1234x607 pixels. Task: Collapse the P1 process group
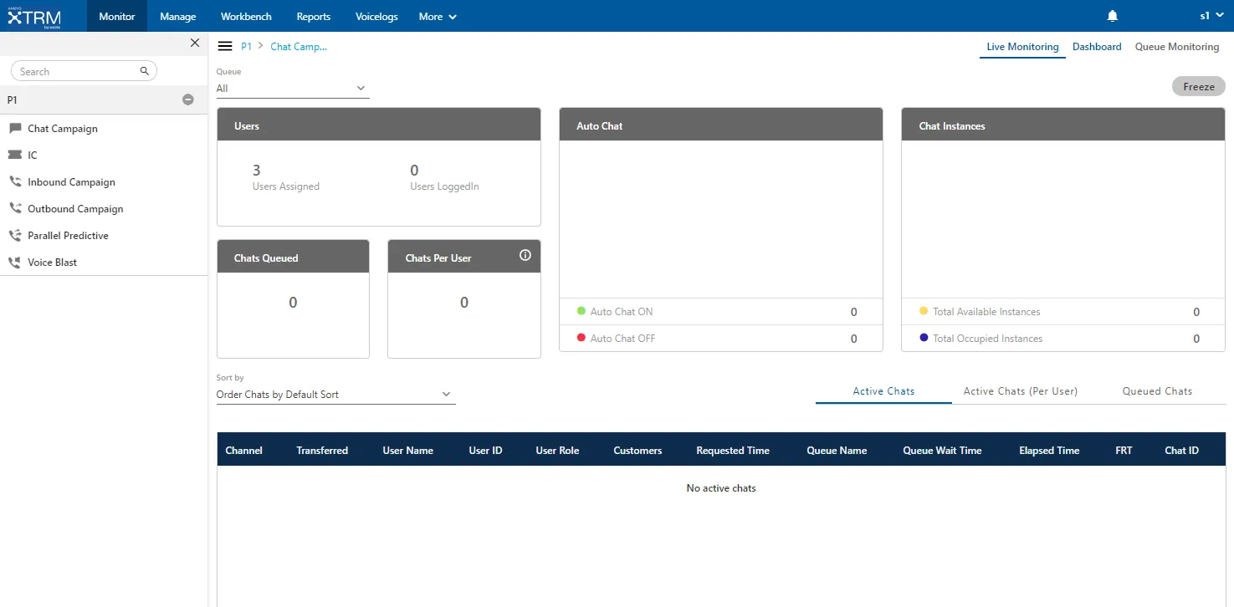click(188, 99)
